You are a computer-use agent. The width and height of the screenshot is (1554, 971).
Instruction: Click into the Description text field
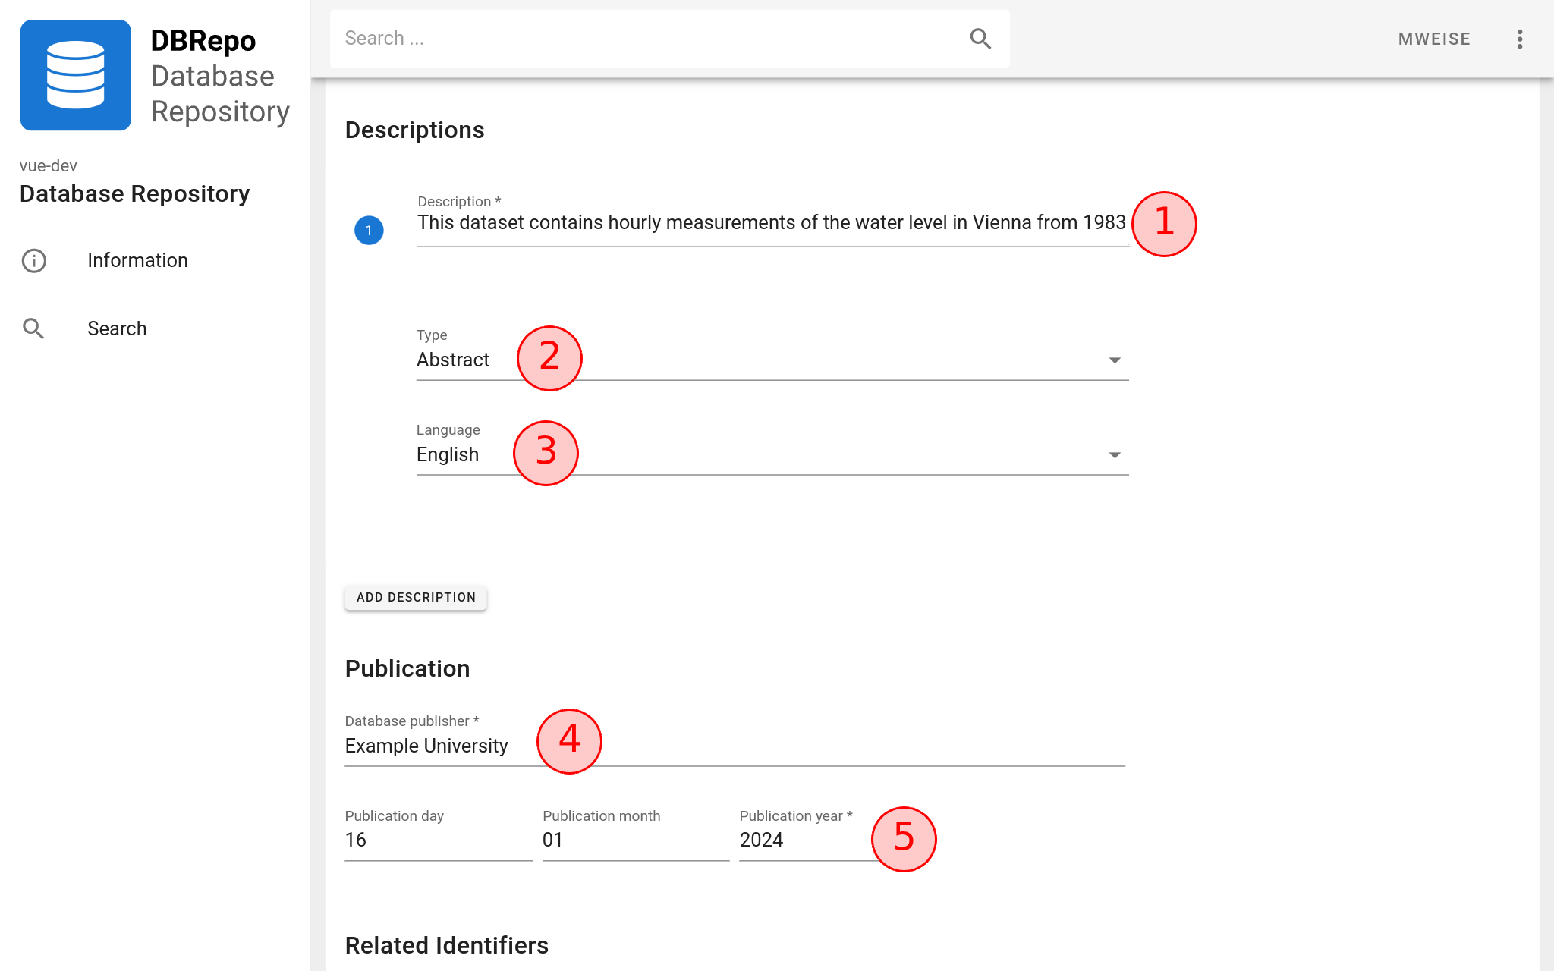click(772, 223)
